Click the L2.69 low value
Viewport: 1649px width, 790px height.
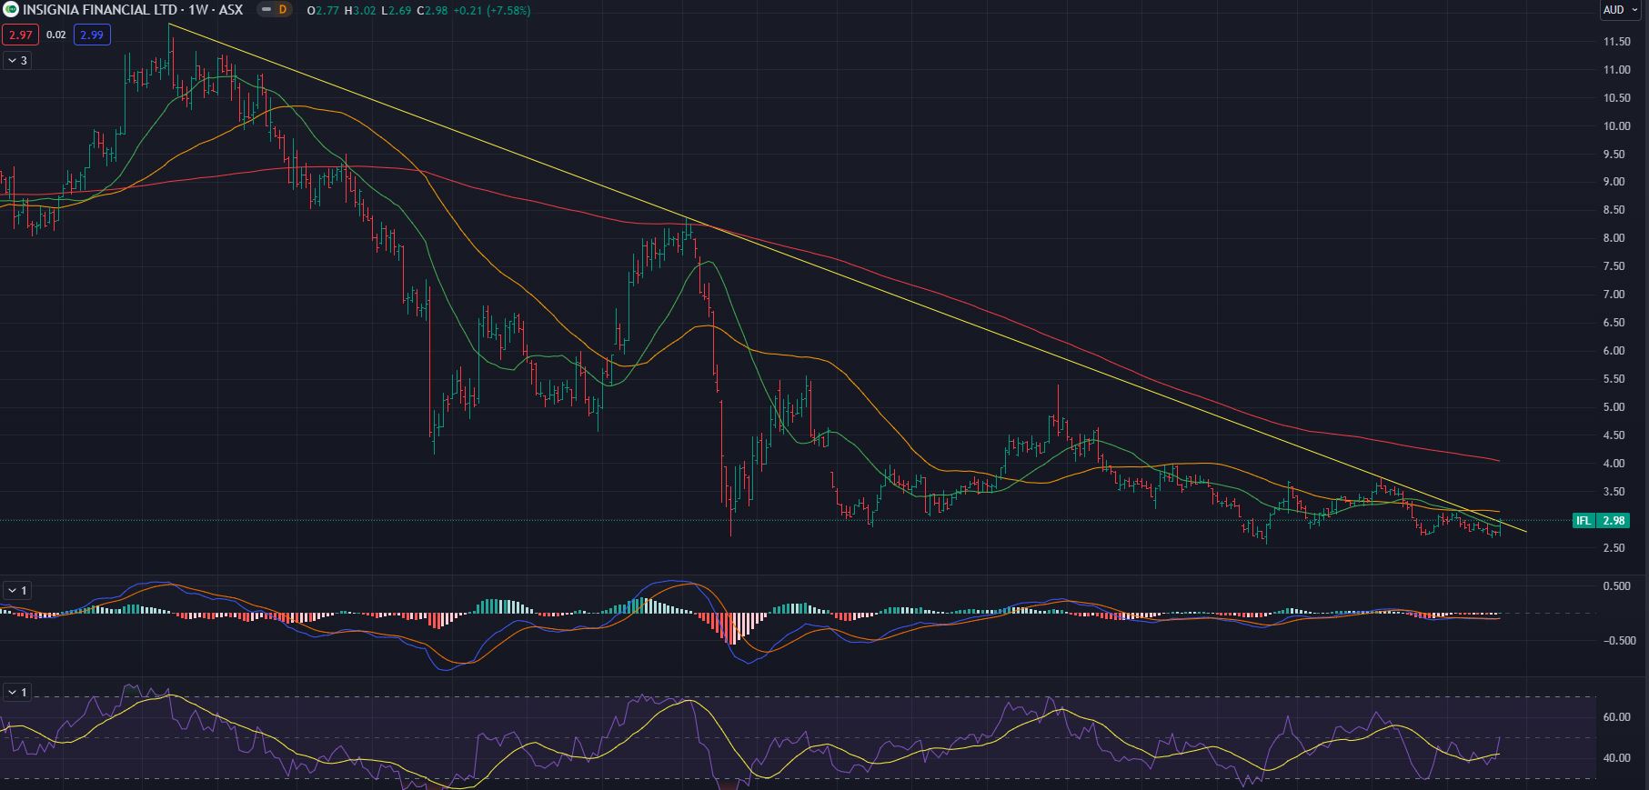click(x=397, y=10)
